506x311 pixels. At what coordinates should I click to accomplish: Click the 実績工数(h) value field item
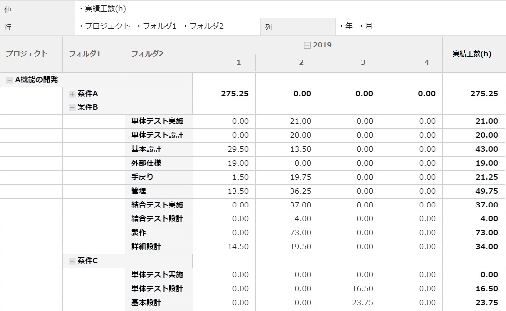tap(105, 9)
